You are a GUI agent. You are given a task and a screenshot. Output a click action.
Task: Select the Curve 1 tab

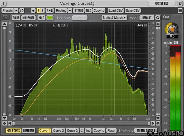point(45,131)
